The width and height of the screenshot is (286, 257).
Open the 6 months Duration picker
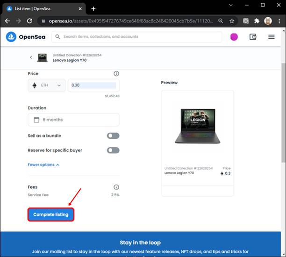point(73,120)
